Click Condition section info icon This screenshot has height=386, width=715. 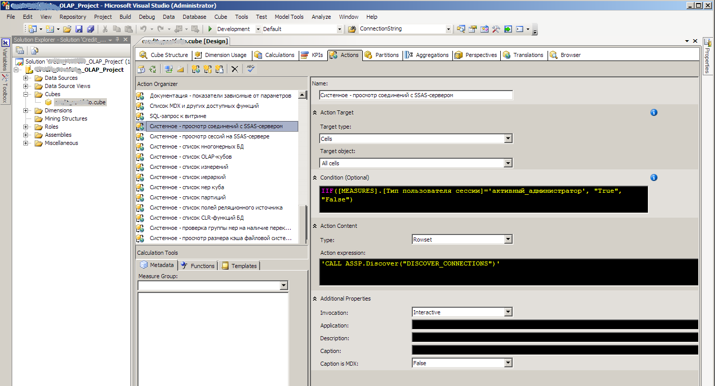(654, 177)
